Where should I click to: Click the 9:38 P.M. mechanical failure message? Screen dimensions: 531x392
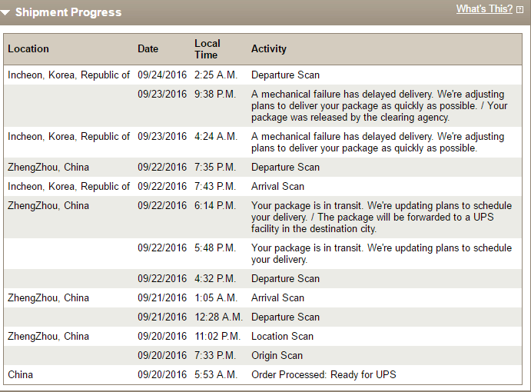click(380, 106)
